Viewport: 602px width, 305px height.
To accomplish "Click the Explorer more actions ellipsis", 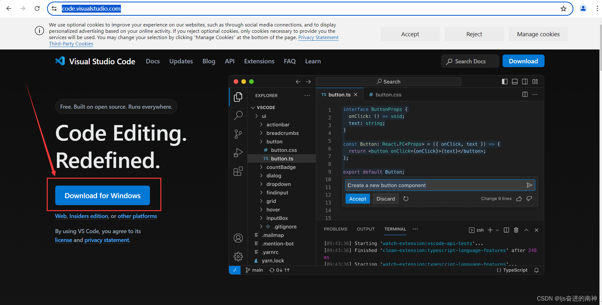I will [x=307, y=95].
